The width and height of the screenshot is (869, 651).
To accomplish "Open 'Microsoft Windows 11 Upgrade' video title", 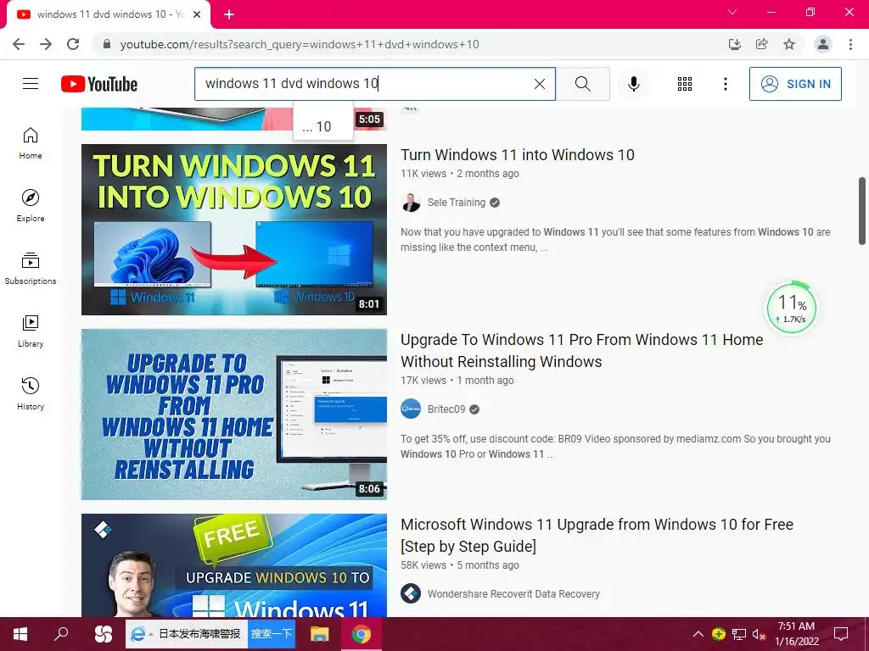I will coord(597,536).
